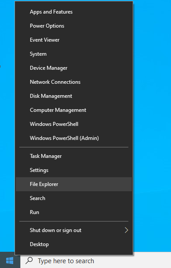Viewport: 171px width, 268px height.
Task: Click the taskbar search magnifier icon
Action: (x=29, y=261)
